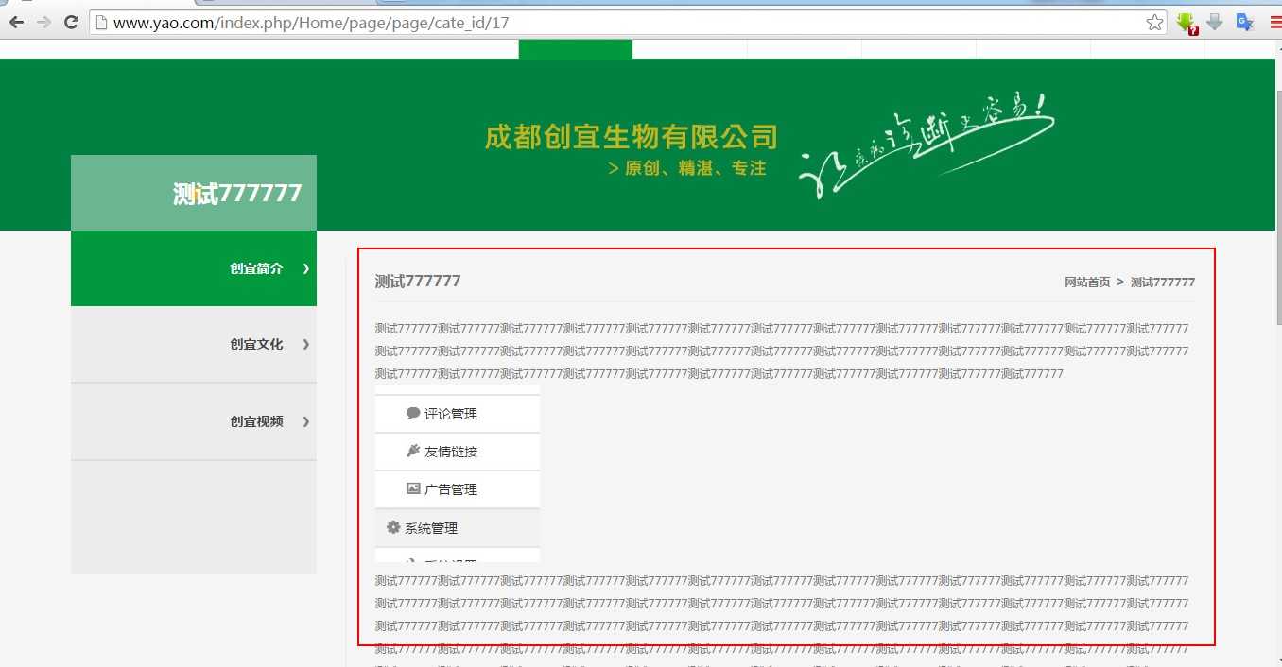Viewport: 1282px width, 667px height.
Task: Open the highlighted green navigation tab at top
Action: 576,49
